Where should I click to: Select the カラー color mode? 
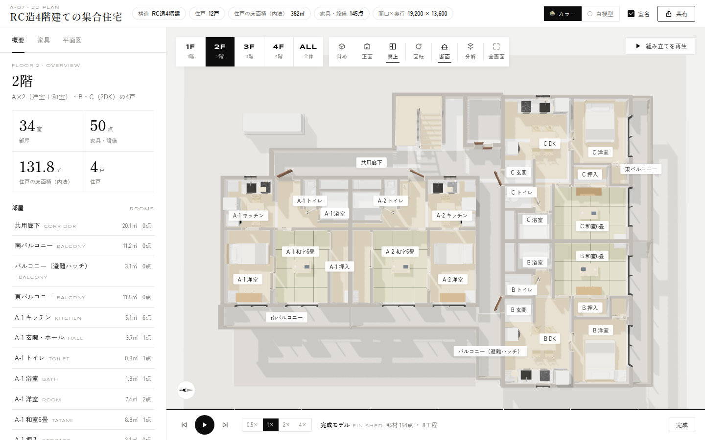563,14
